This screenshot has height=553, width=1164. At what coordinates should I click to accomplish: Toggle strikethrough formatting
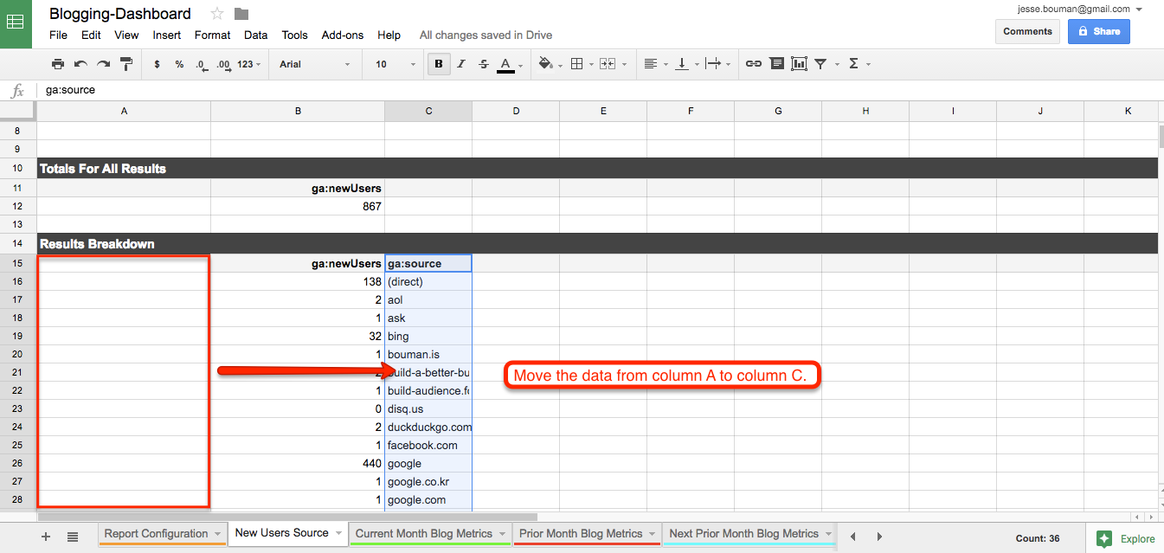(x=483, y=63)
